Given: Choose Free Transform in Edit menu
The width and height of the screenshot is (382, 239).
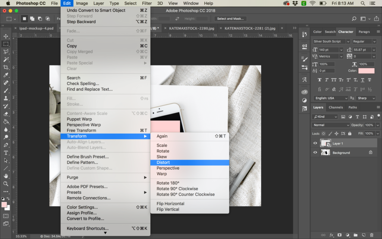Looking at the screenshot, I should pyautogui.click(x=106, y=130).
